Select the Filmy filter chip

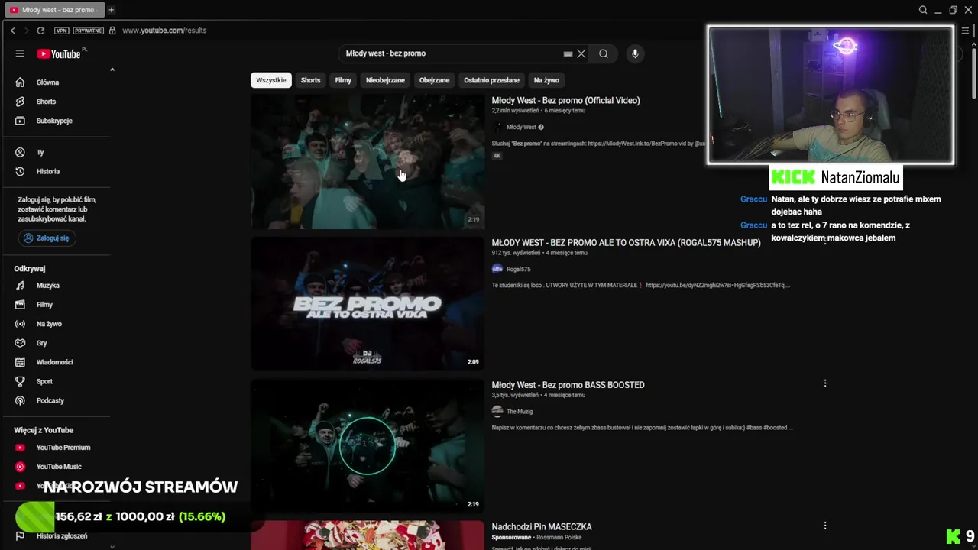pos(343,80)
